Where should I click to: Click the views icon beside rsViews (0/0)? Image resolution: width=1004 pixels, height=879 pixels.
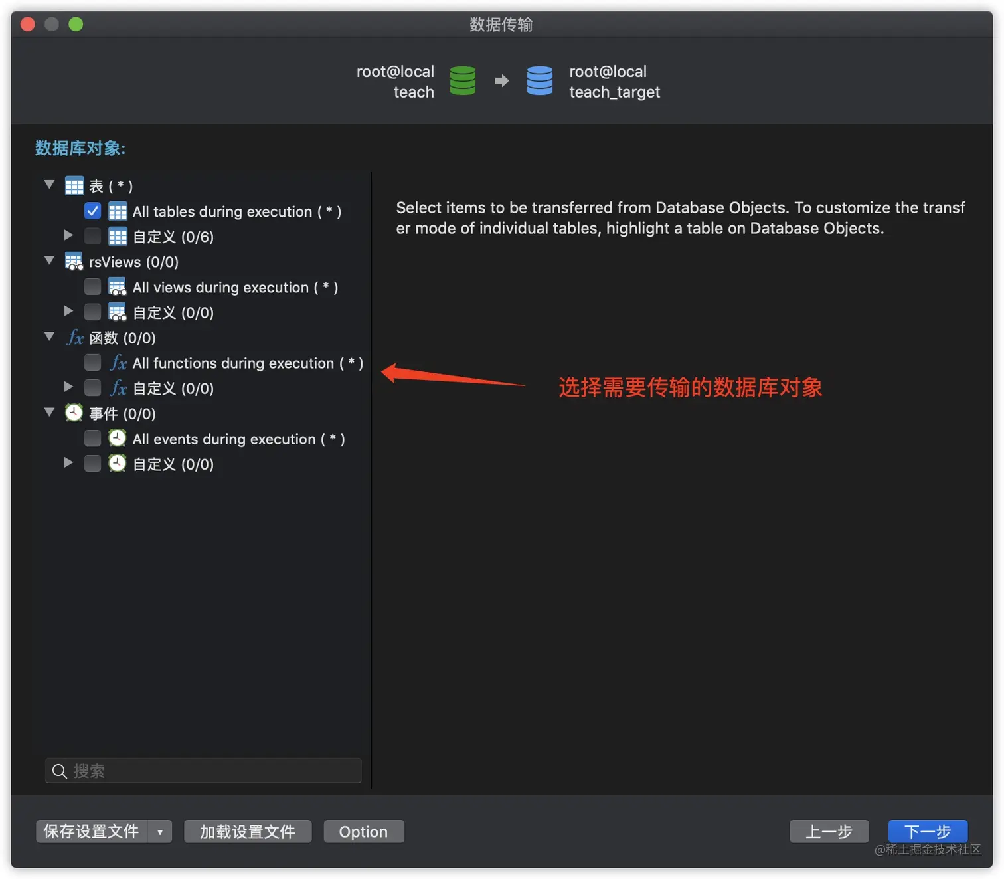point(74,262)
